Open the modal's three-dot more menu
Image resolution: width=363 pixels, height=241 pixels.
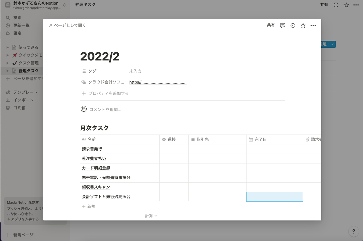click(313, 25)
